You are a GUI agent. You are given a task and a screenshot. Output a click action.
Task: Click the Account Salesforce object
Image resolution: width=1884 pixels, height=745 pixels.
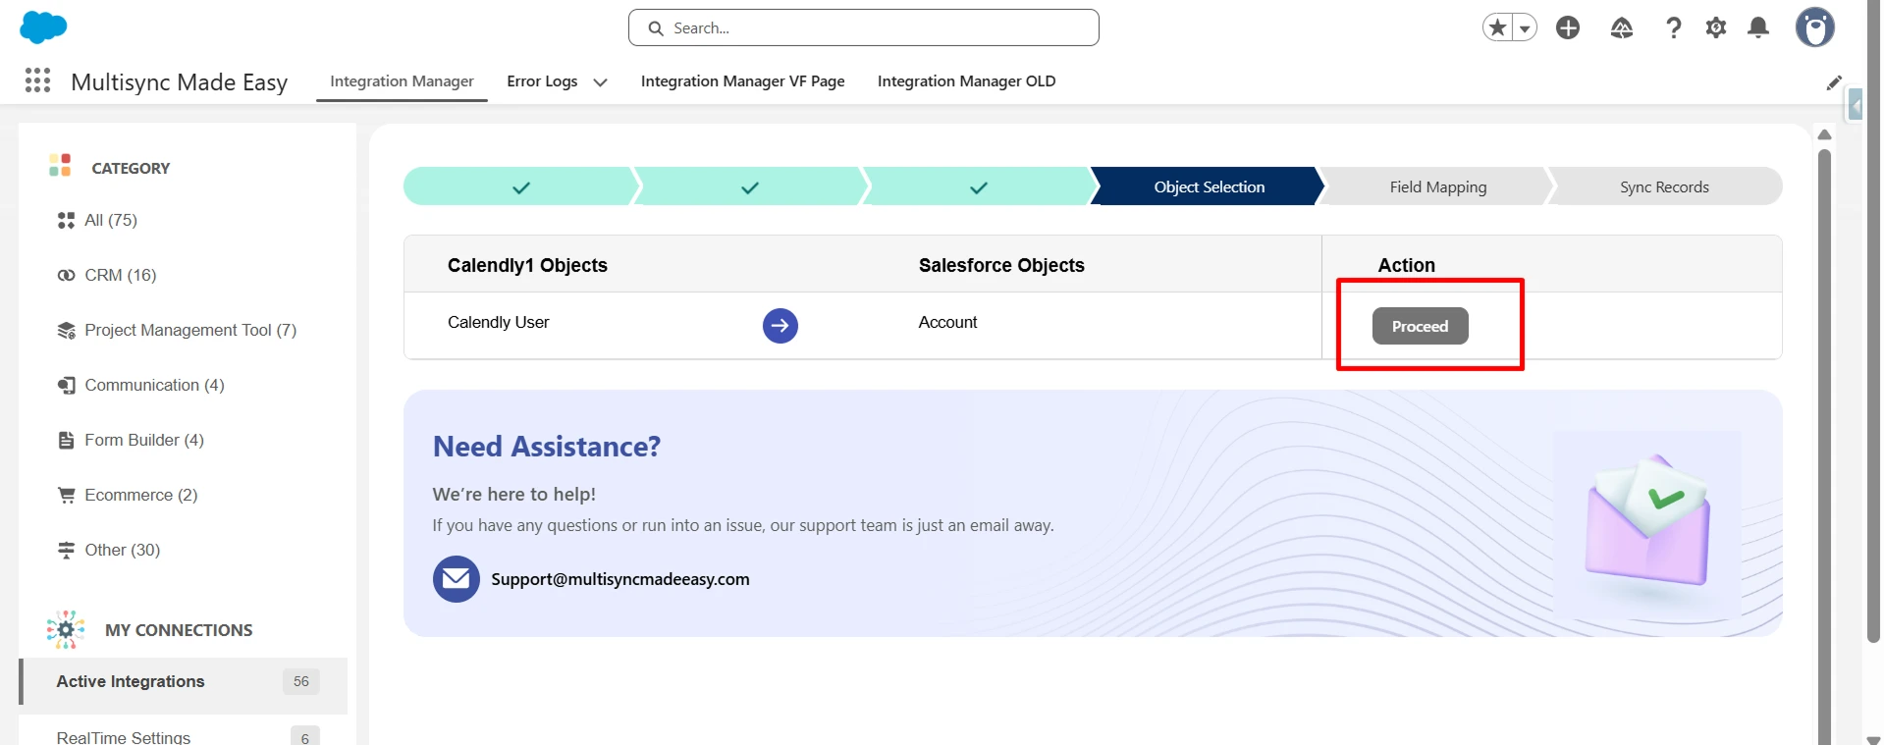(x=947, y=322)
